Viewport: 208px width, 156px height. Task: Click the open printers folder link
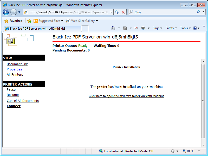(x=126, y=96)
